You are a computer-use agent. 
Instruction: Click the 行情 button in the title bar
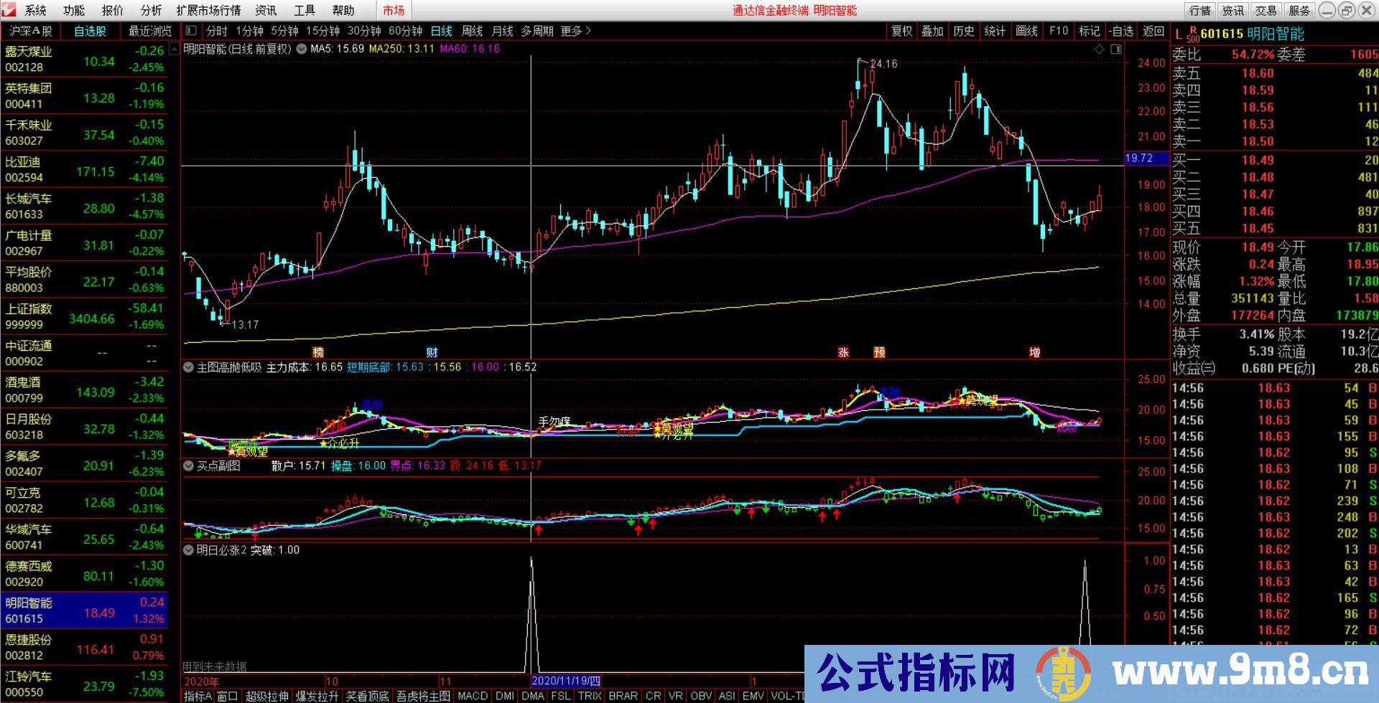pos(1200,11)
